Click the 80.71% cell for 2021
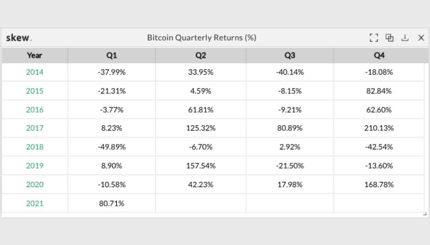The image size is (430, 245). (111, 203)
